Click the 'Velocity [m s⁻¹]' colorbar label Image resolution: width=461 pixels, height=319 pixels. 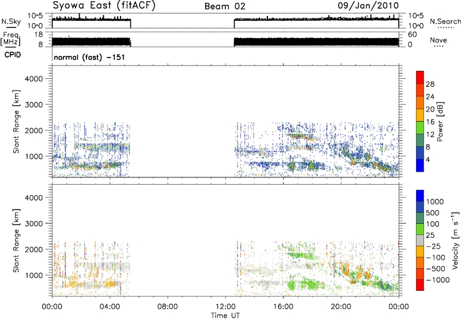pos(455,240)
